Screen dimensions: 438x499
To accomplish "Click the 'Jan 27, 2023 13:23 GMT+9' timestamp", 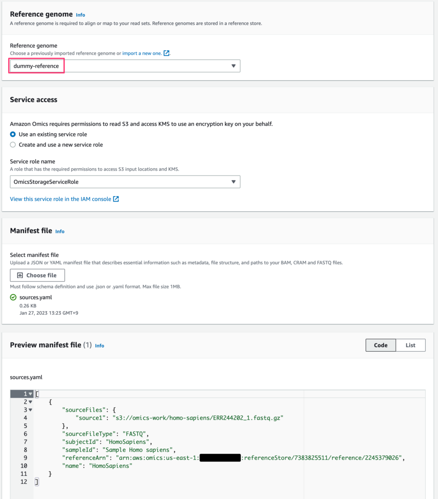I will pos(49,313).
